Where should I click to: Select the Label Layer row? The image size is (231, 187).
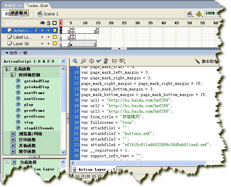point(29,37)
